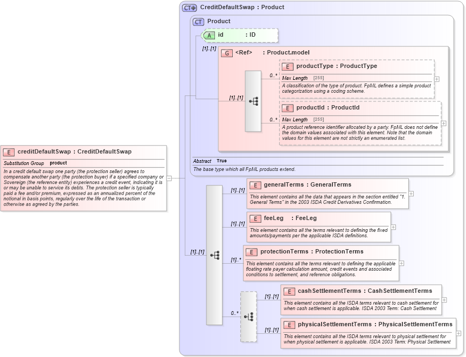
Task: Click the 'id : ID' attribute label
Action: 237,35
